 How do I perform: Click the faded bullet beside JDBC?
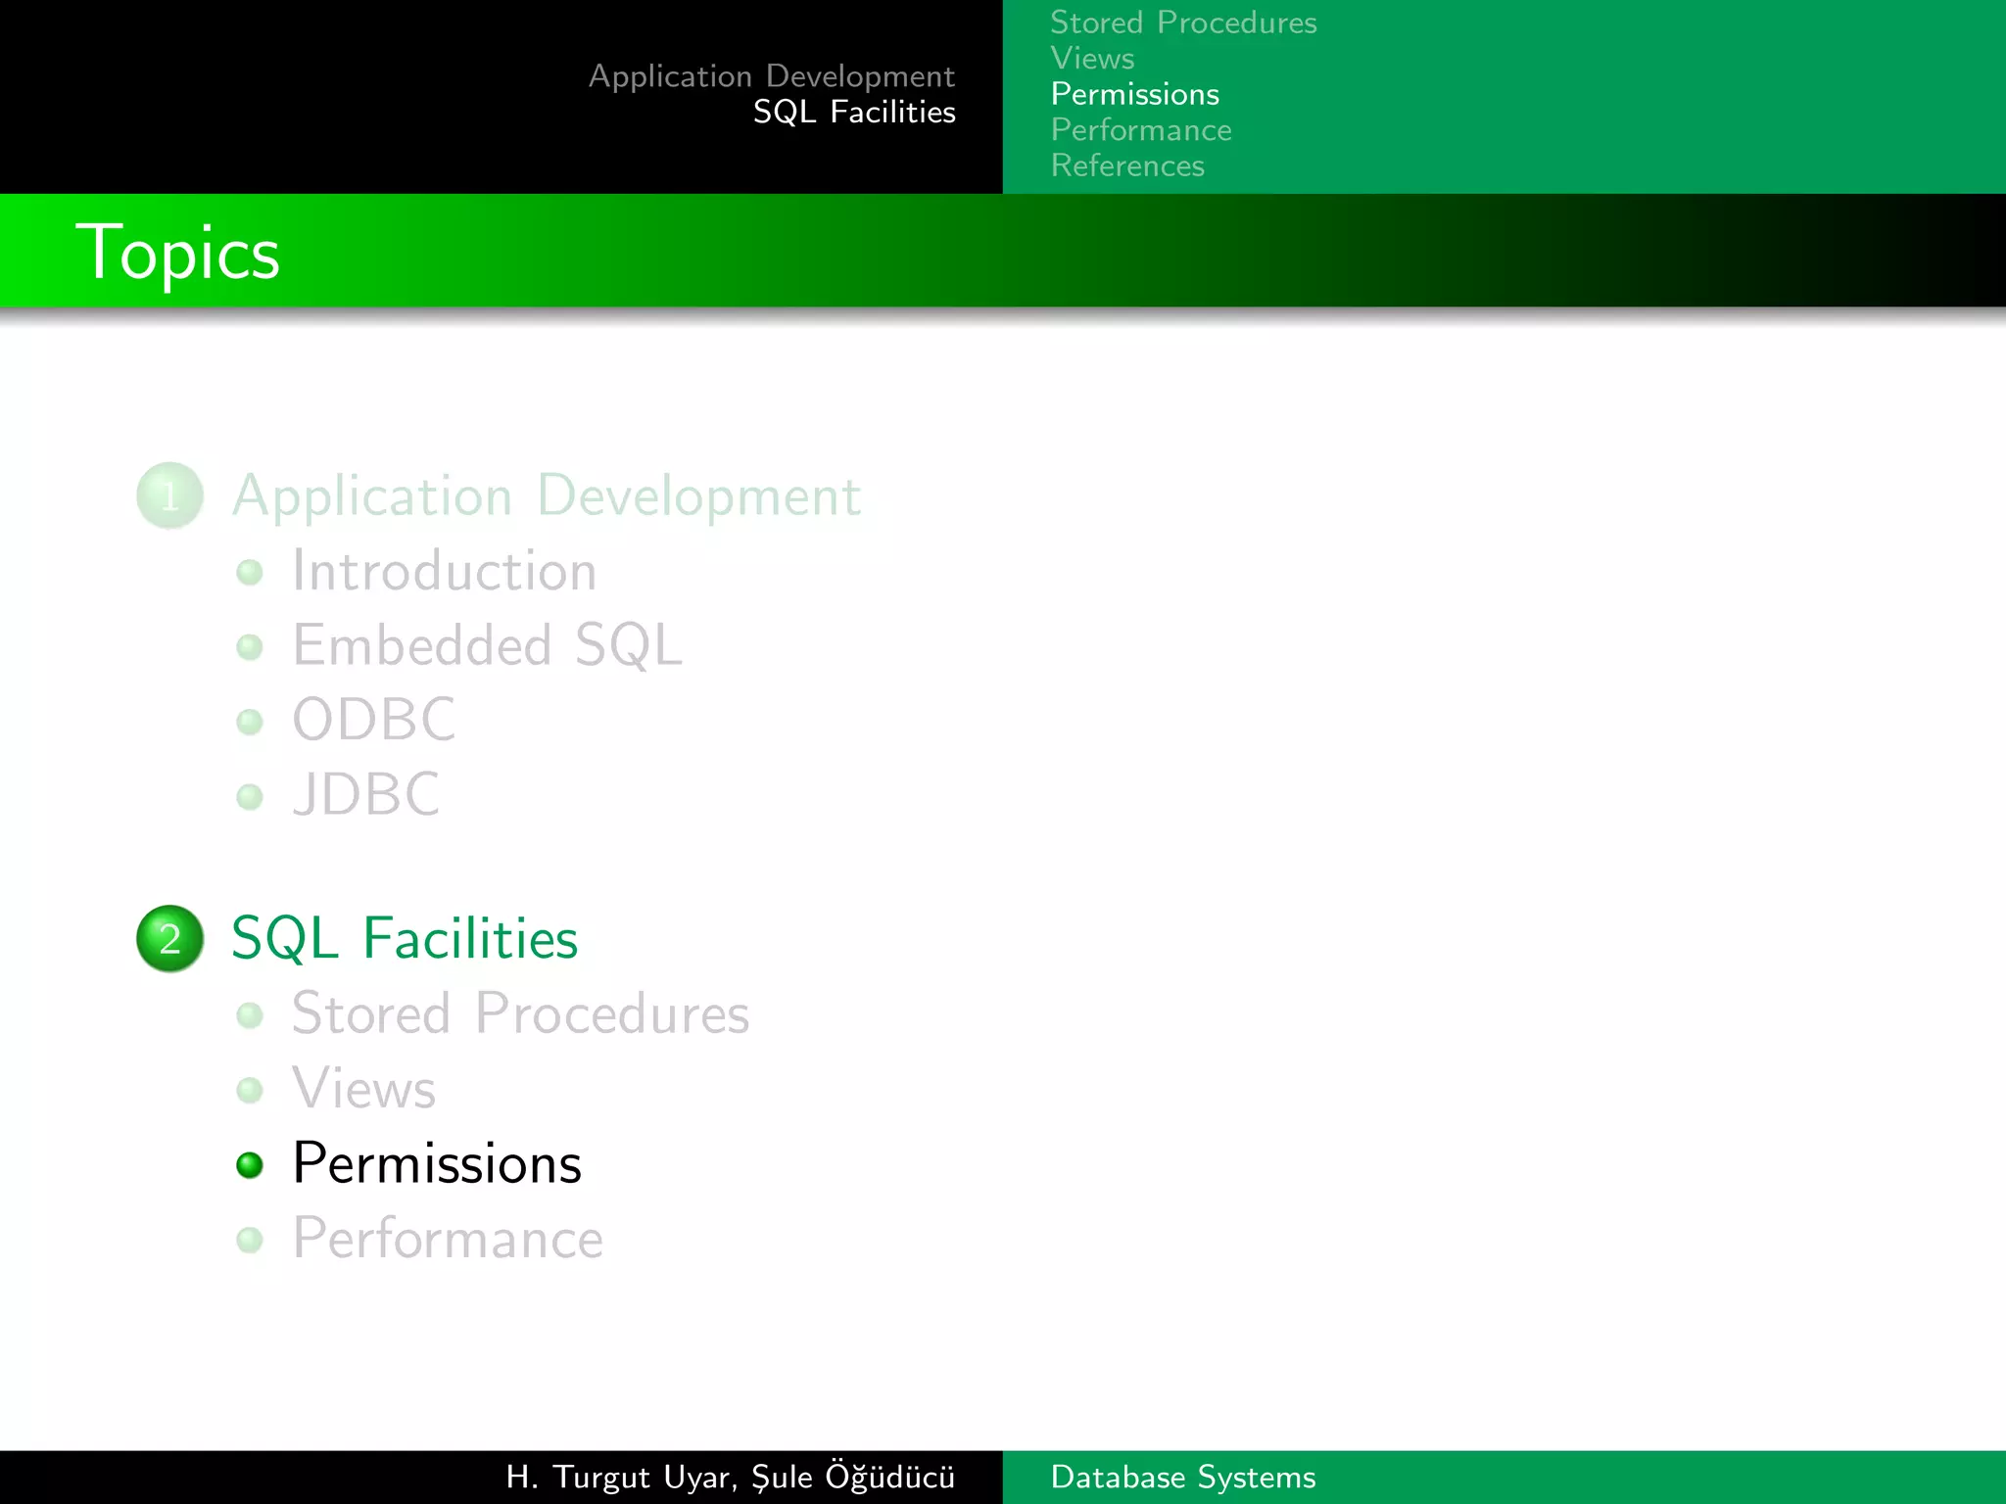pyautogui.click(x=250, y=796)
